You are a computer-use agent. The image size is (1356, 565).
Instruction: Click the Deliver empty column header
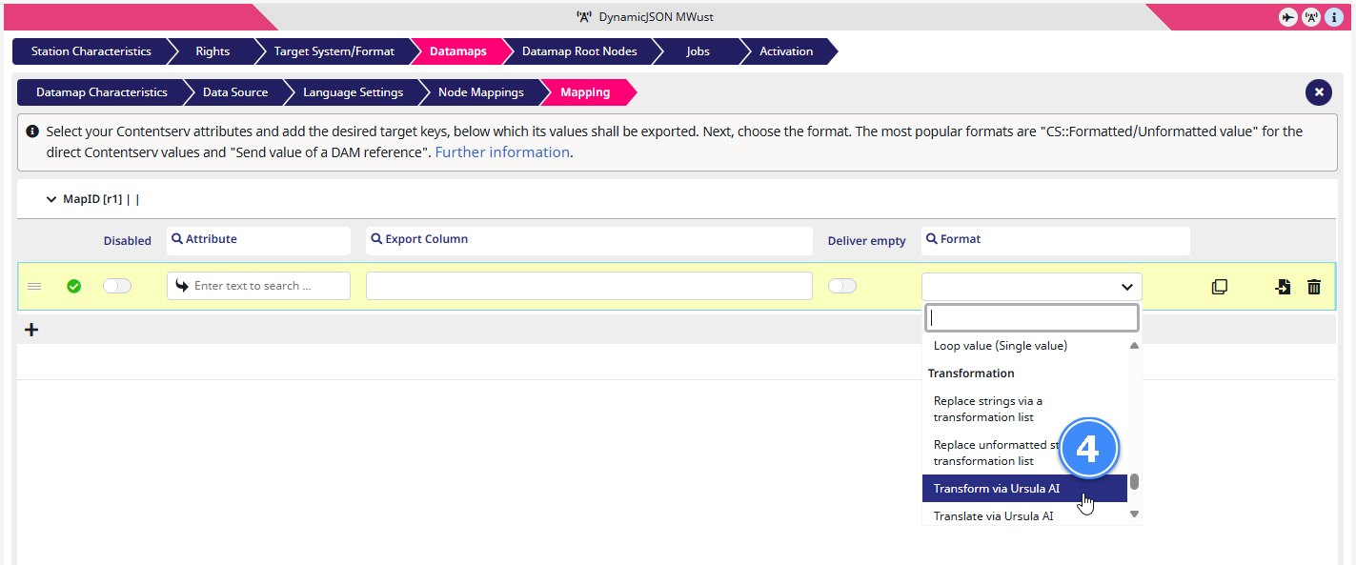[867, 241]
